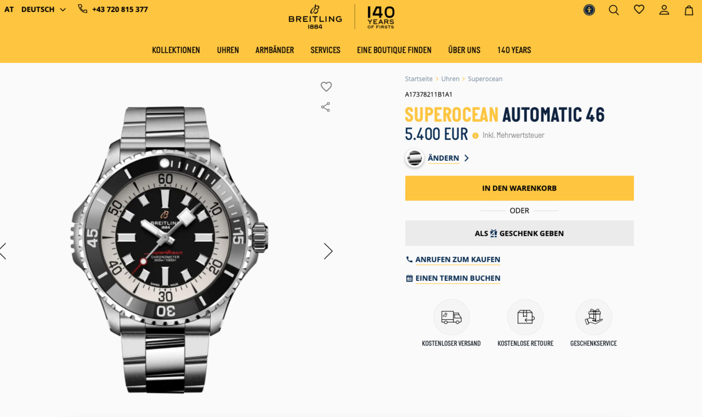Image resolution: width=702 pixels, height=417 pixels.
Task: Click Als Geschenk geben button
Action: click(x=519, y=233)
